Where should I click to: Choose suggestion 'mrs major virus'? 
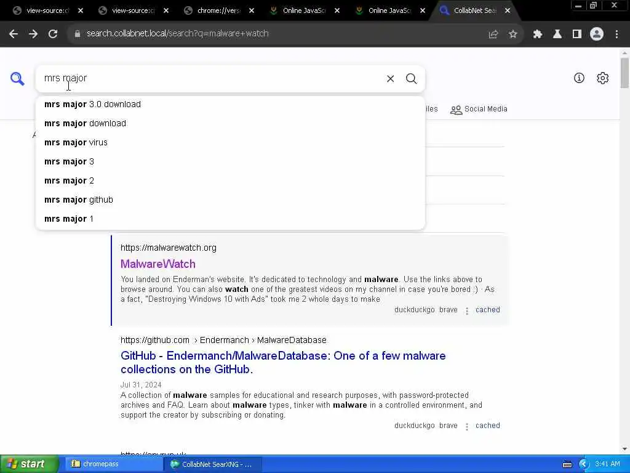tap(230, 142)
